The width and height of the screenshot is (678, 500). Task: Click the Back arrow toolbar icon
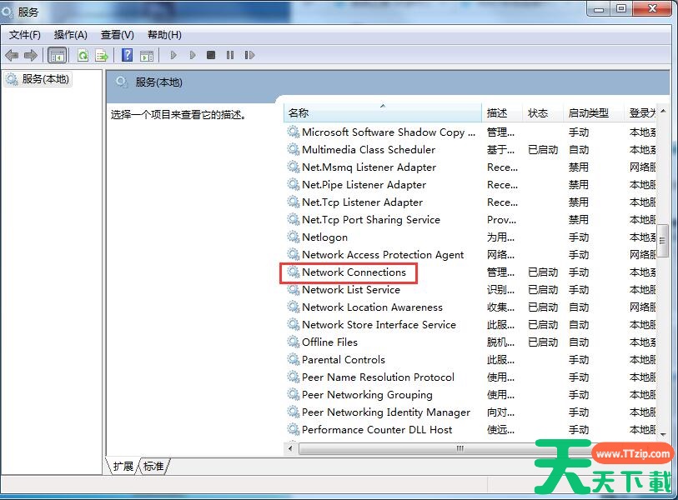click(x=12, y=55)
